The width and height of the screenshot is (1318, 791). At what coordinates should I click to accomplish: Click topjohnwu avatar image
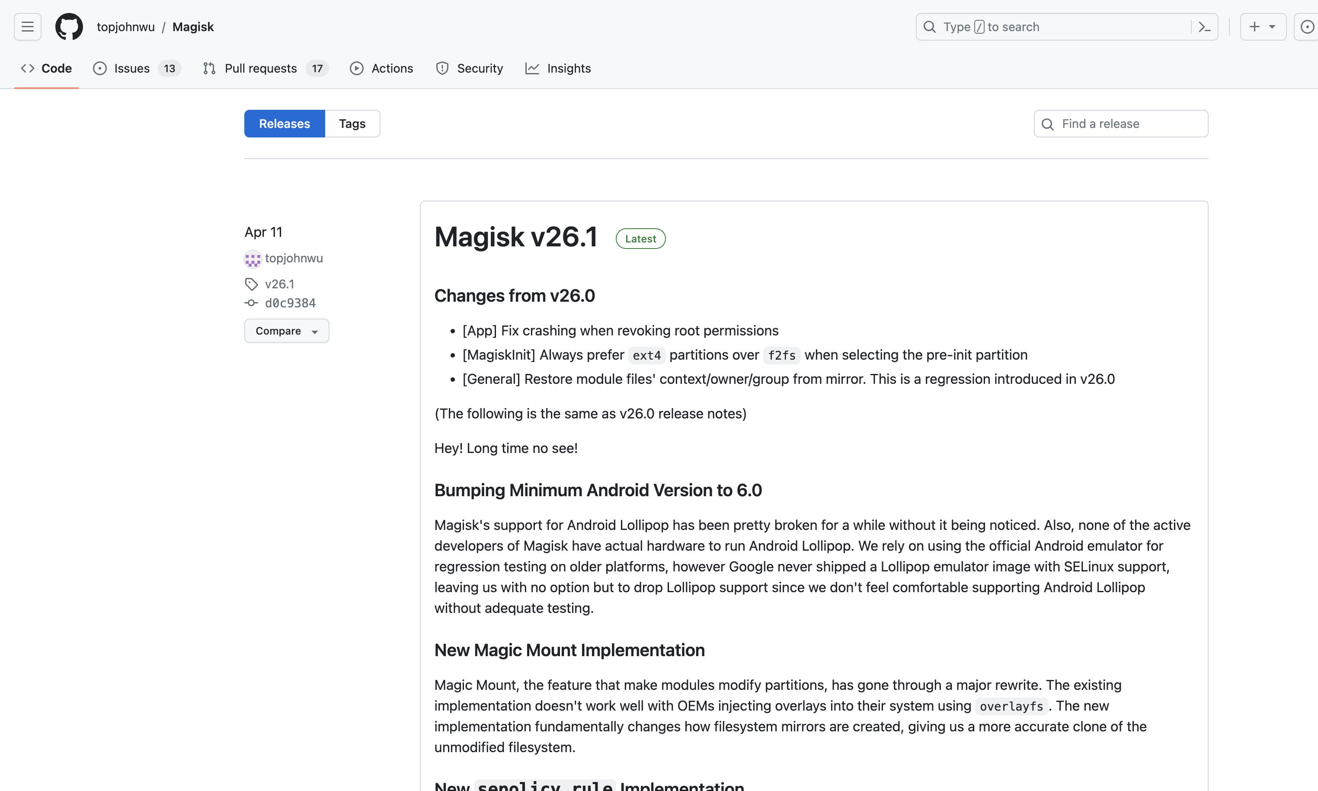point(253,259)
